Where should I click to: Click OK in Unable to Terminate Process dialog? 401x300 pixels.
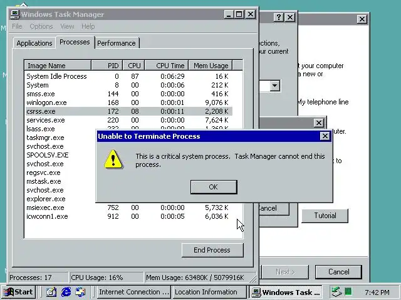214,187
